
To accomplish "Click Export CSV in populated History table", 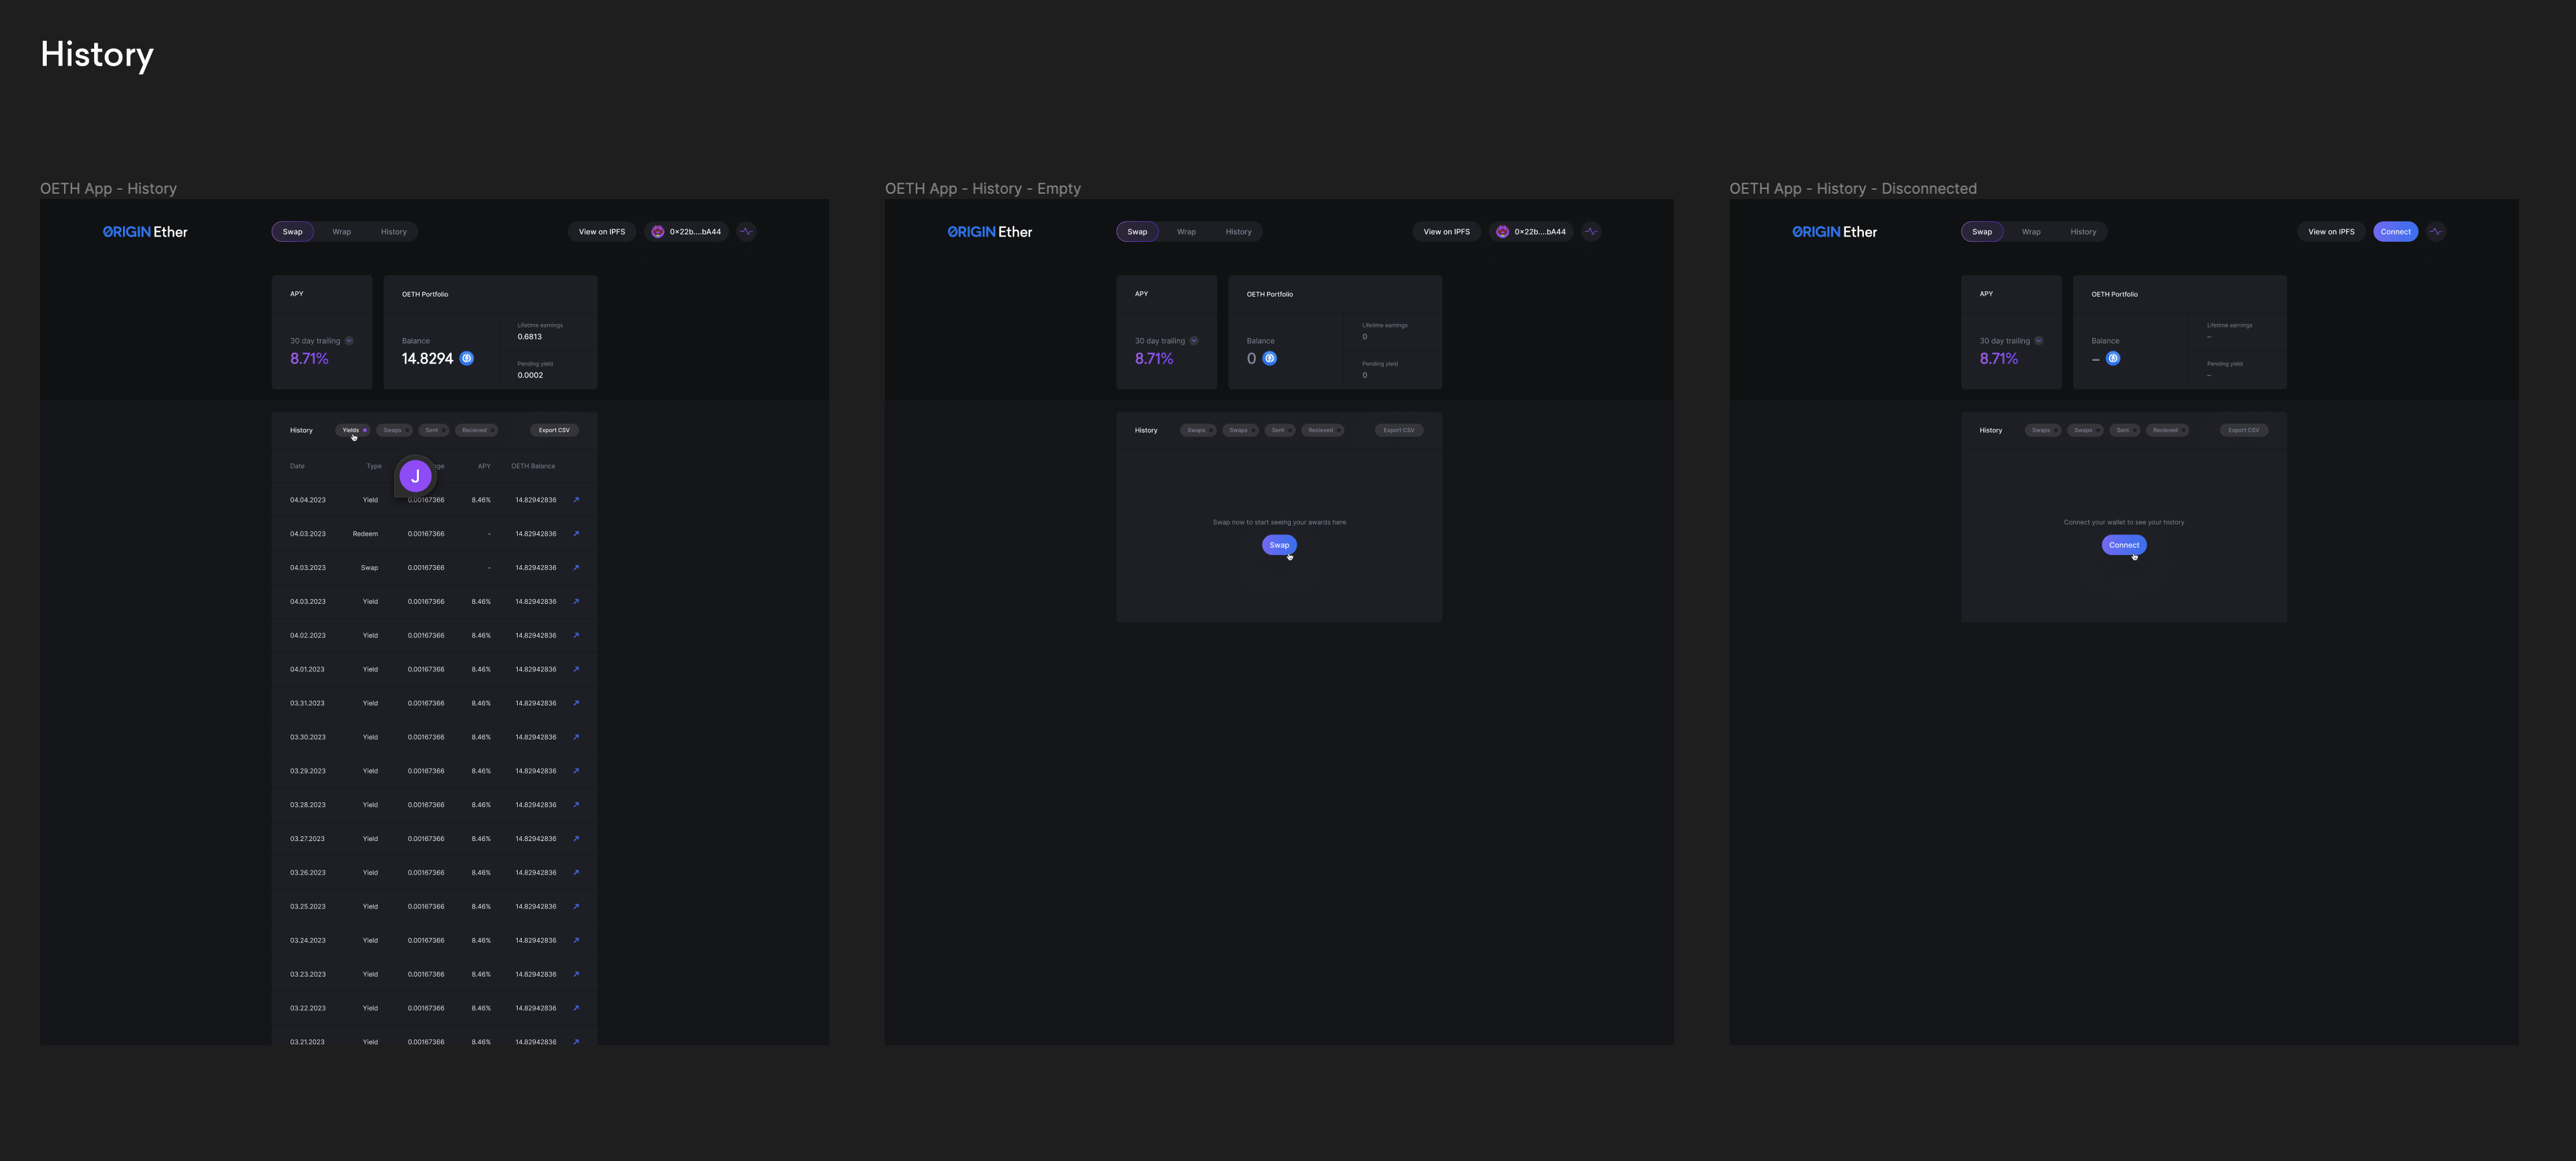I will [x=554, y=430].
